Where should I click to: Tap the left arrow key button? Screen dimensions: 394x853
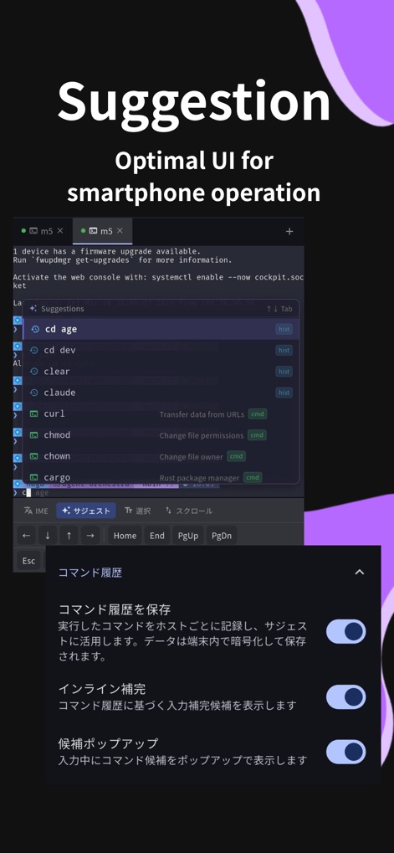(26, 536)
